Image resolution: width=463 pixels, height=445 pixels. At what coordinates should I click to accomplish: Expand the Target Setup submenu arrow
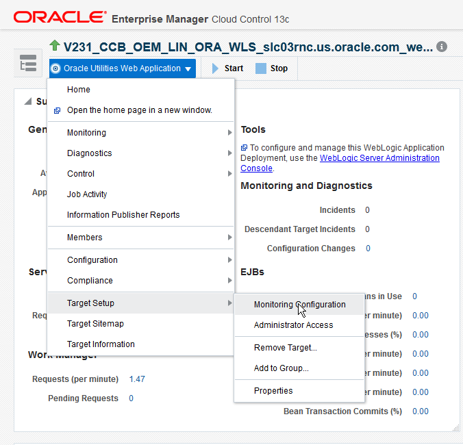point(229,303)
